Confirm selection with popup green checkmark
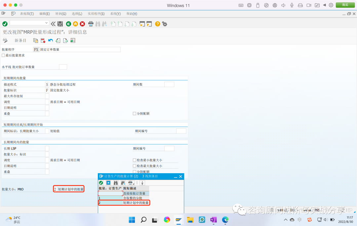 point(101,183)
